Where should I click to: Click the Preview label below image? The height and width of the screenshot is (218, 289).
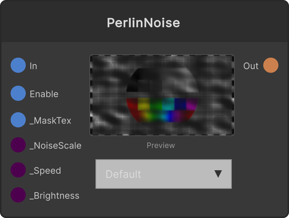tap(161, 146)
